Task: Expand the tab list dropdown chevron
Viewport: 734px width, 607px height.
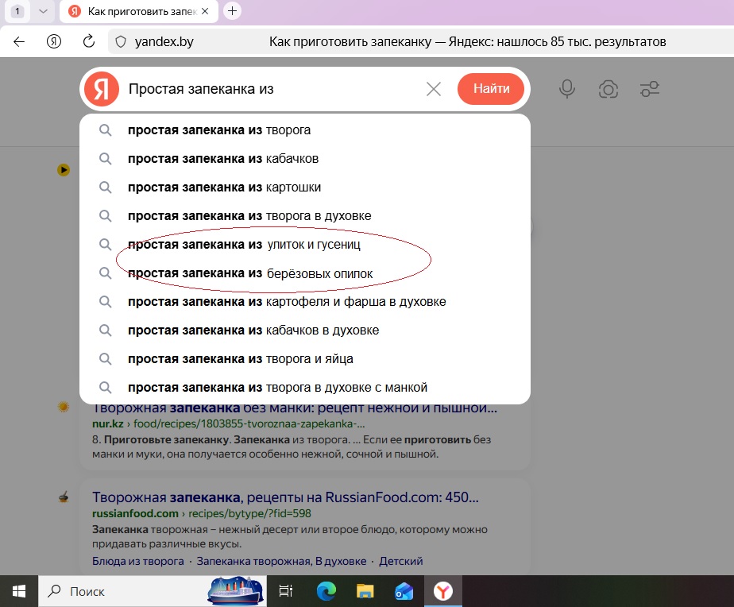Action: point(43,11)
